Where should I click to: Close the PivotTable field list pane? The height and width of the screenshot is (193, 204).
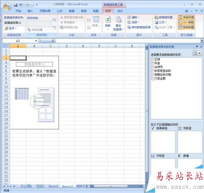click(x=201, y=47)
